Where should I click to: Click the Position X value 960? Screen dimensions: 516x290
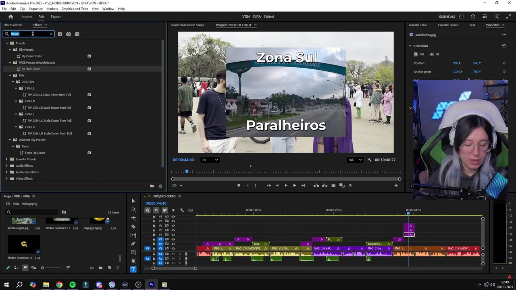click(455, 63)
